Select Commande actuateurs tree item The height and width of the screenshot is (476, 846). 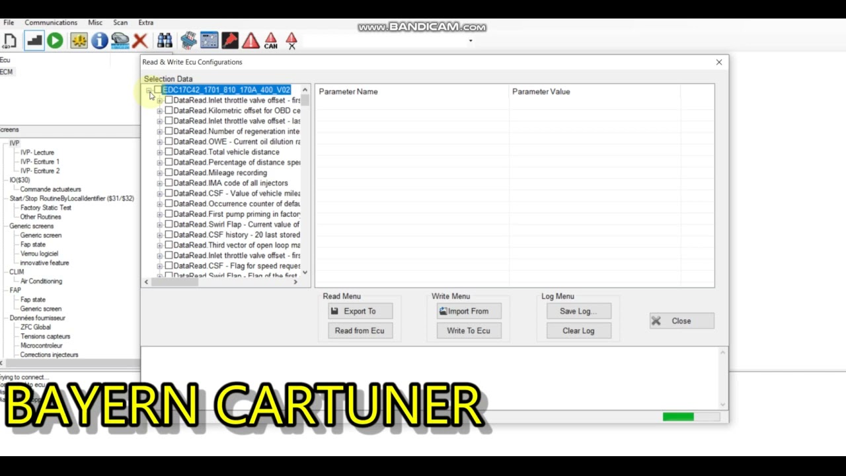[50, 190]
